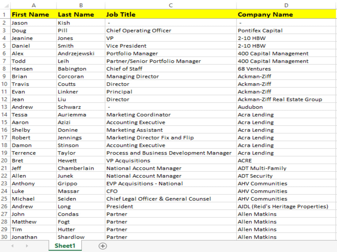Select the cell containing 'Stinson'
Screen dimensions: 337x252
click(81, 145)
